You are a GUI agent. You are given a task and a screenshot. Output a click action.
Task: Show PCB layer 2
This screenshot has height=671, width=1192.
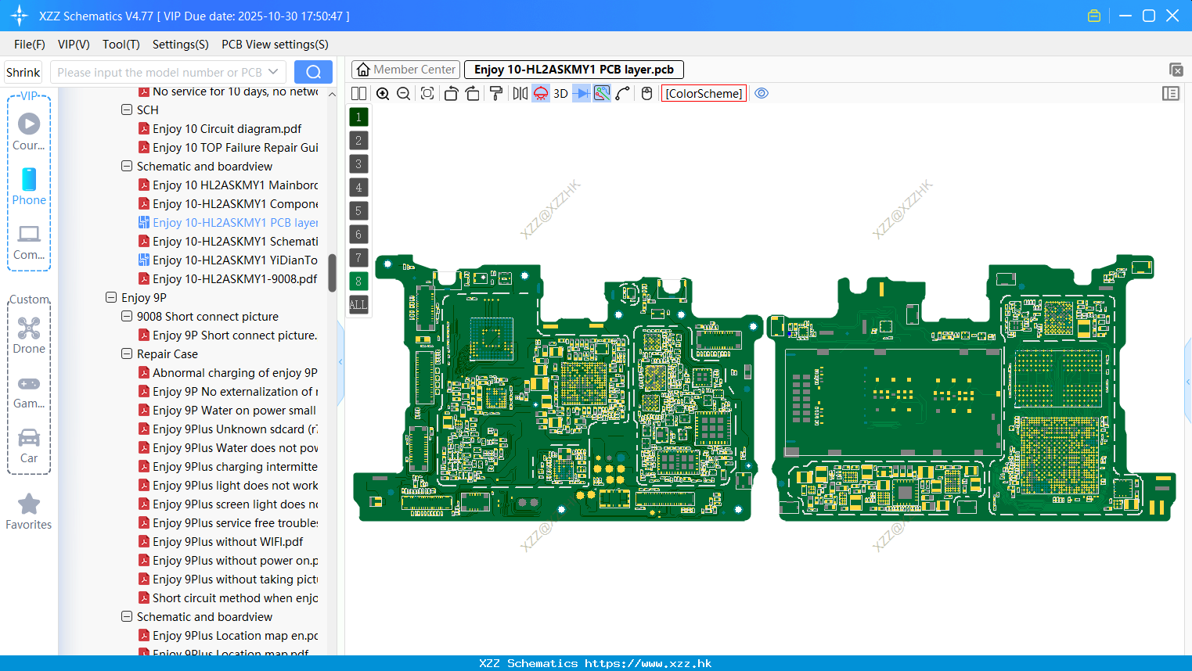coord(358,140)
